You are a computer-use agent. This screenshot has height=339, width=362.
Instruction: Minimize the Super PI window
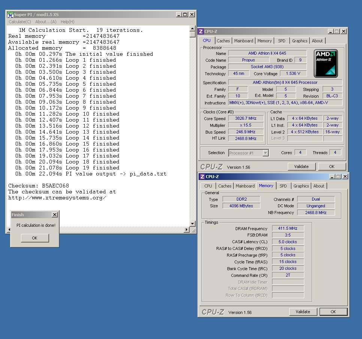click(x=179, y=15)
